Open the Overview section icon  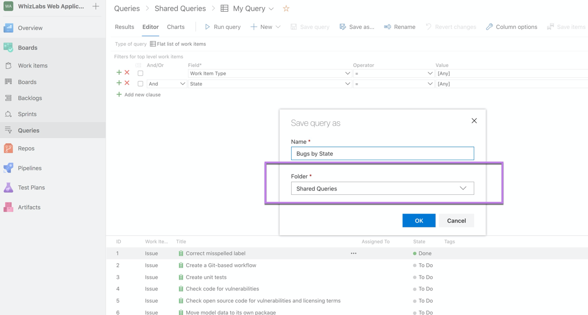8,28
